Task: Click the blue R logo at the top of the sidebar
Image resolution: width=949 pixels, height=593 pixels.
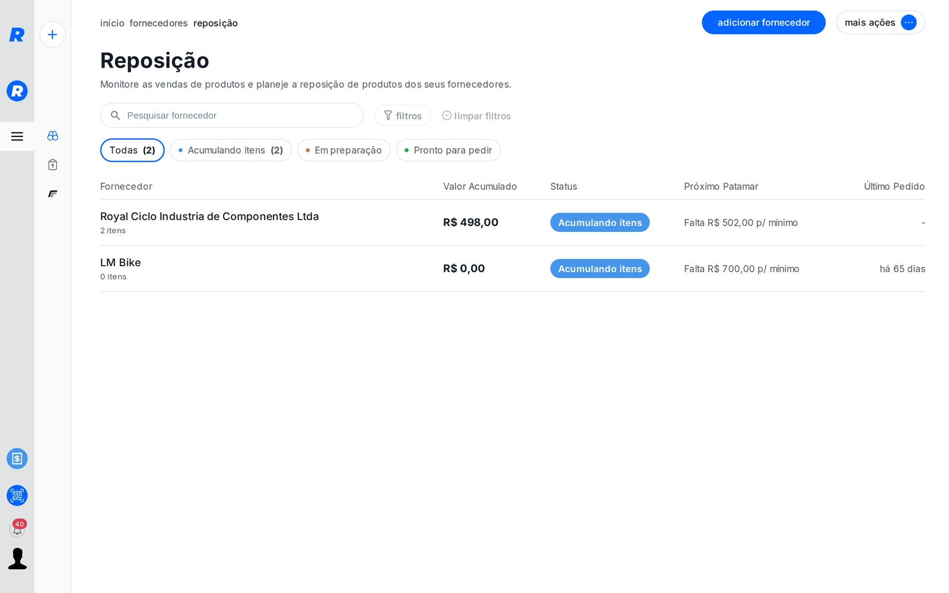Action: (x=17, y=34)
